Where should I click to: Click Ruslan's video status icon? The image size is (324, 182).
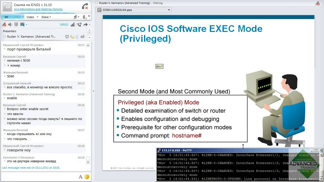coord(77,37)
